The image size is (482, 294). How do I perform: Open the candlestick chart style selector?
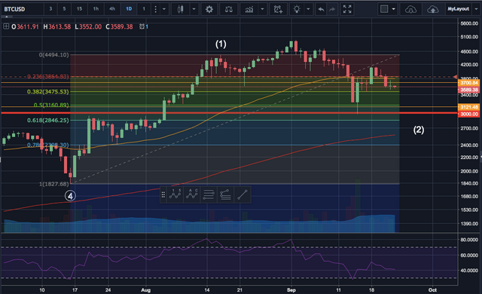[x=181, y=9]
